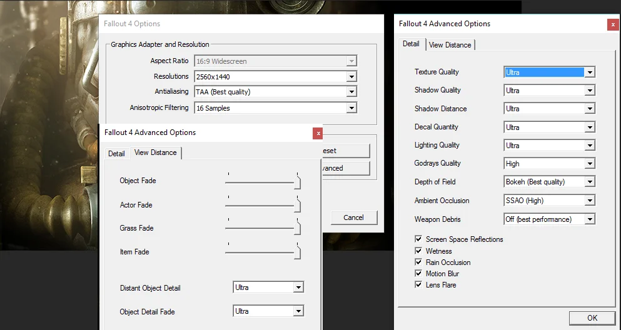Switch to Detail tab in left Advanced Options window

pos(116,154)
